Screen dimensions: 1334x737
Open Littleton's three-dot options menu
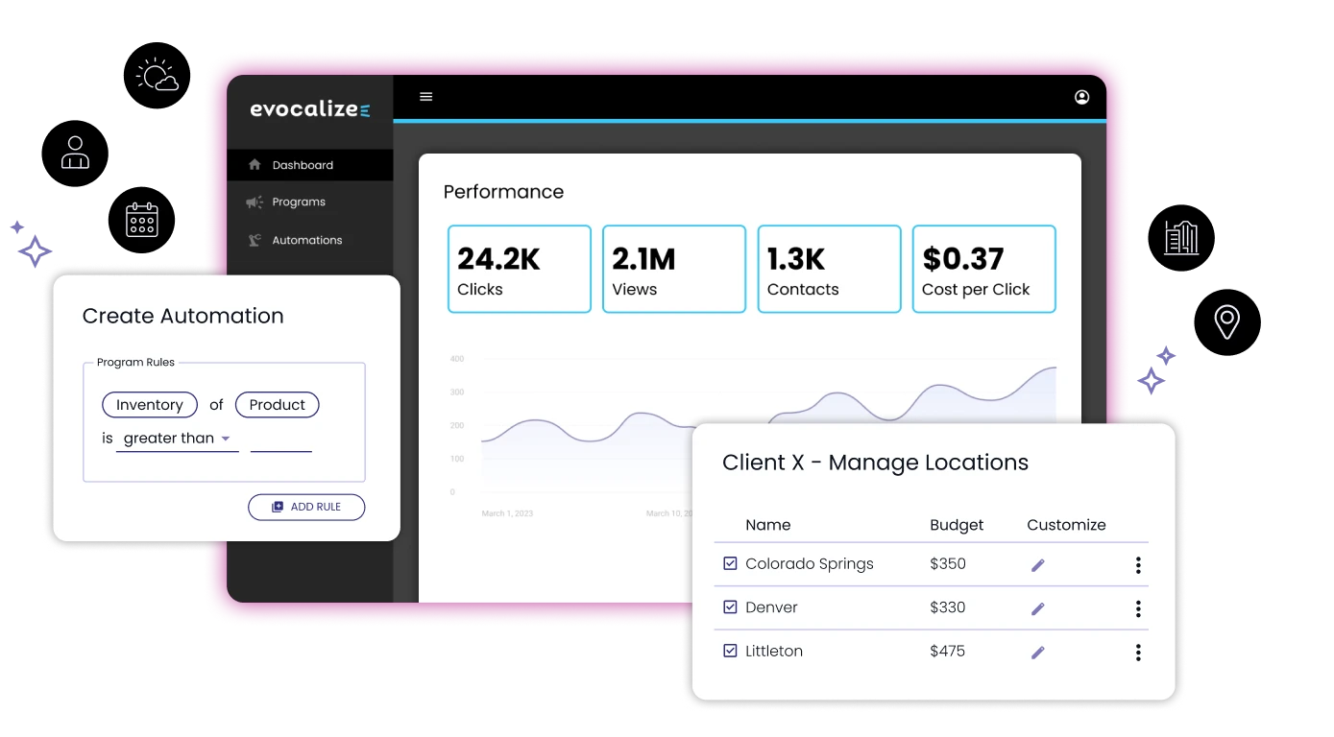click(x=1137, y=652)
